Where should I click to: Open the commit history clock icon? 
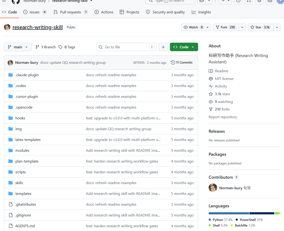(173, 63)
